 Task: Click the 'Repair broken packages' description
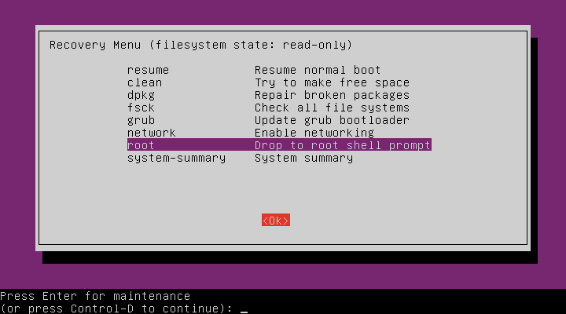point(332,95)
